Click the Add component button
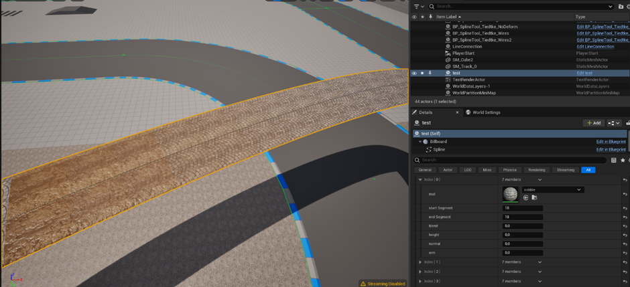 pyautogui.click(x=593, y=123)
